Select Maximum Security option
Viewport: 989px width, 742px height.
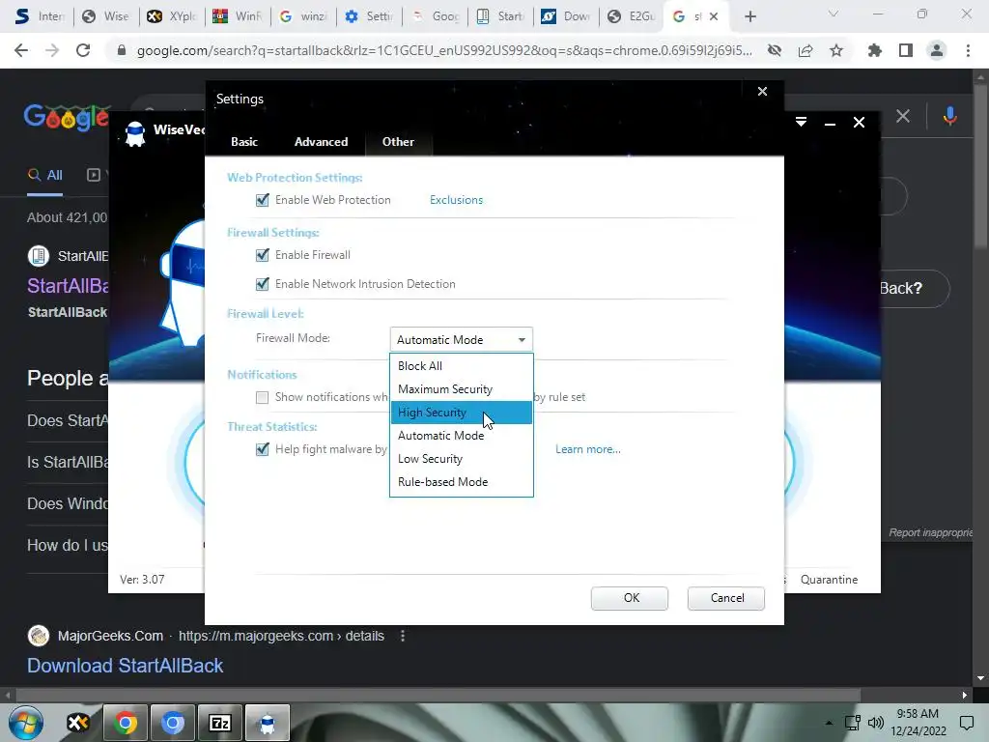tap(461, 389)
